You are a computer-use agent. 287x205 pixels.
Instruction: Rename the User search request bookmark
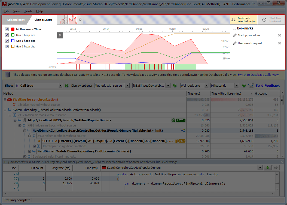click(235, 43)
